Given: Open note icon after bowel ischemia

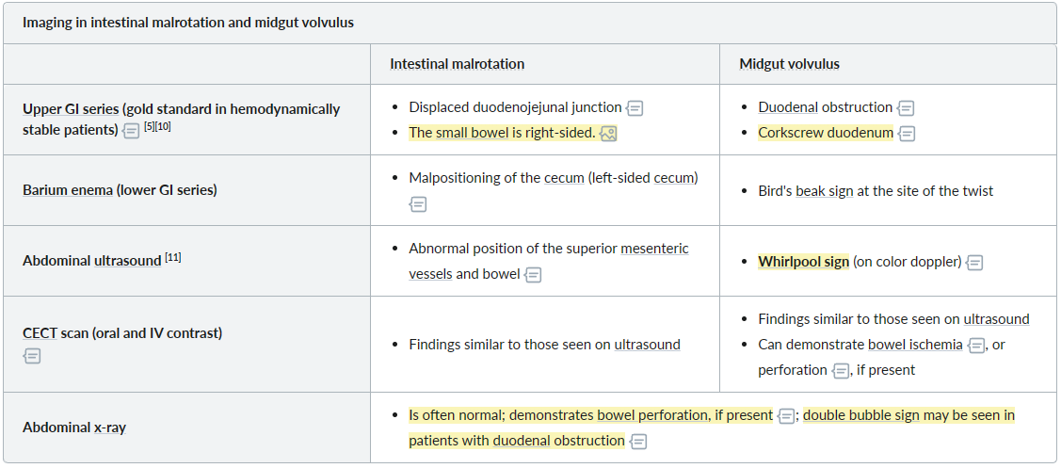Looking at the screenshot, I should point(975,346).
